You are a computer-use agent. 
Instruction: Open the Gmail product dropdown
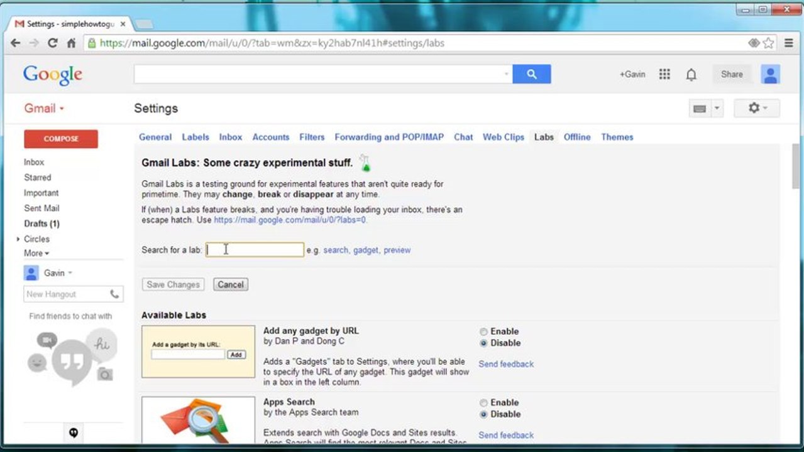pyautogui.click(x=44, y=109)
